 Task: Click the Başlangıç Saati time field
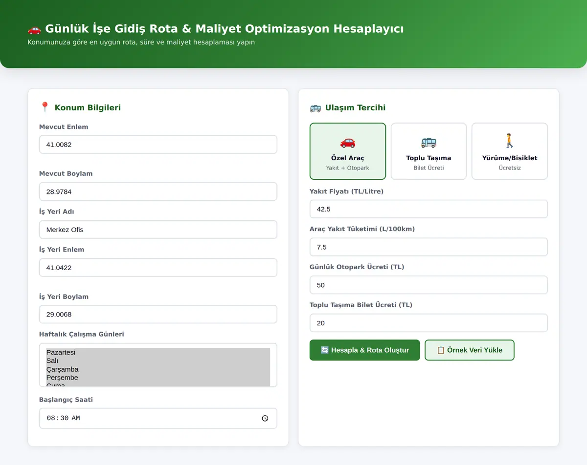tap(158, 418)
